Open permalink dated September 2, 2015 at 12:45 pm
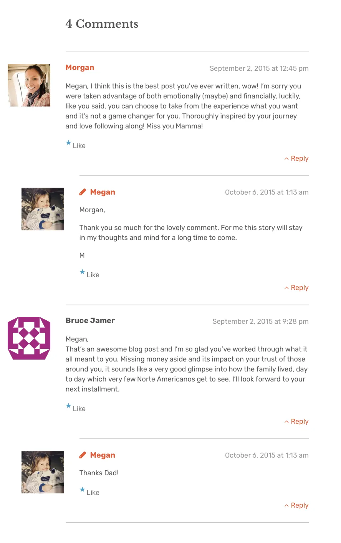This screenshot has width=341, height=543. coord(259,68)
